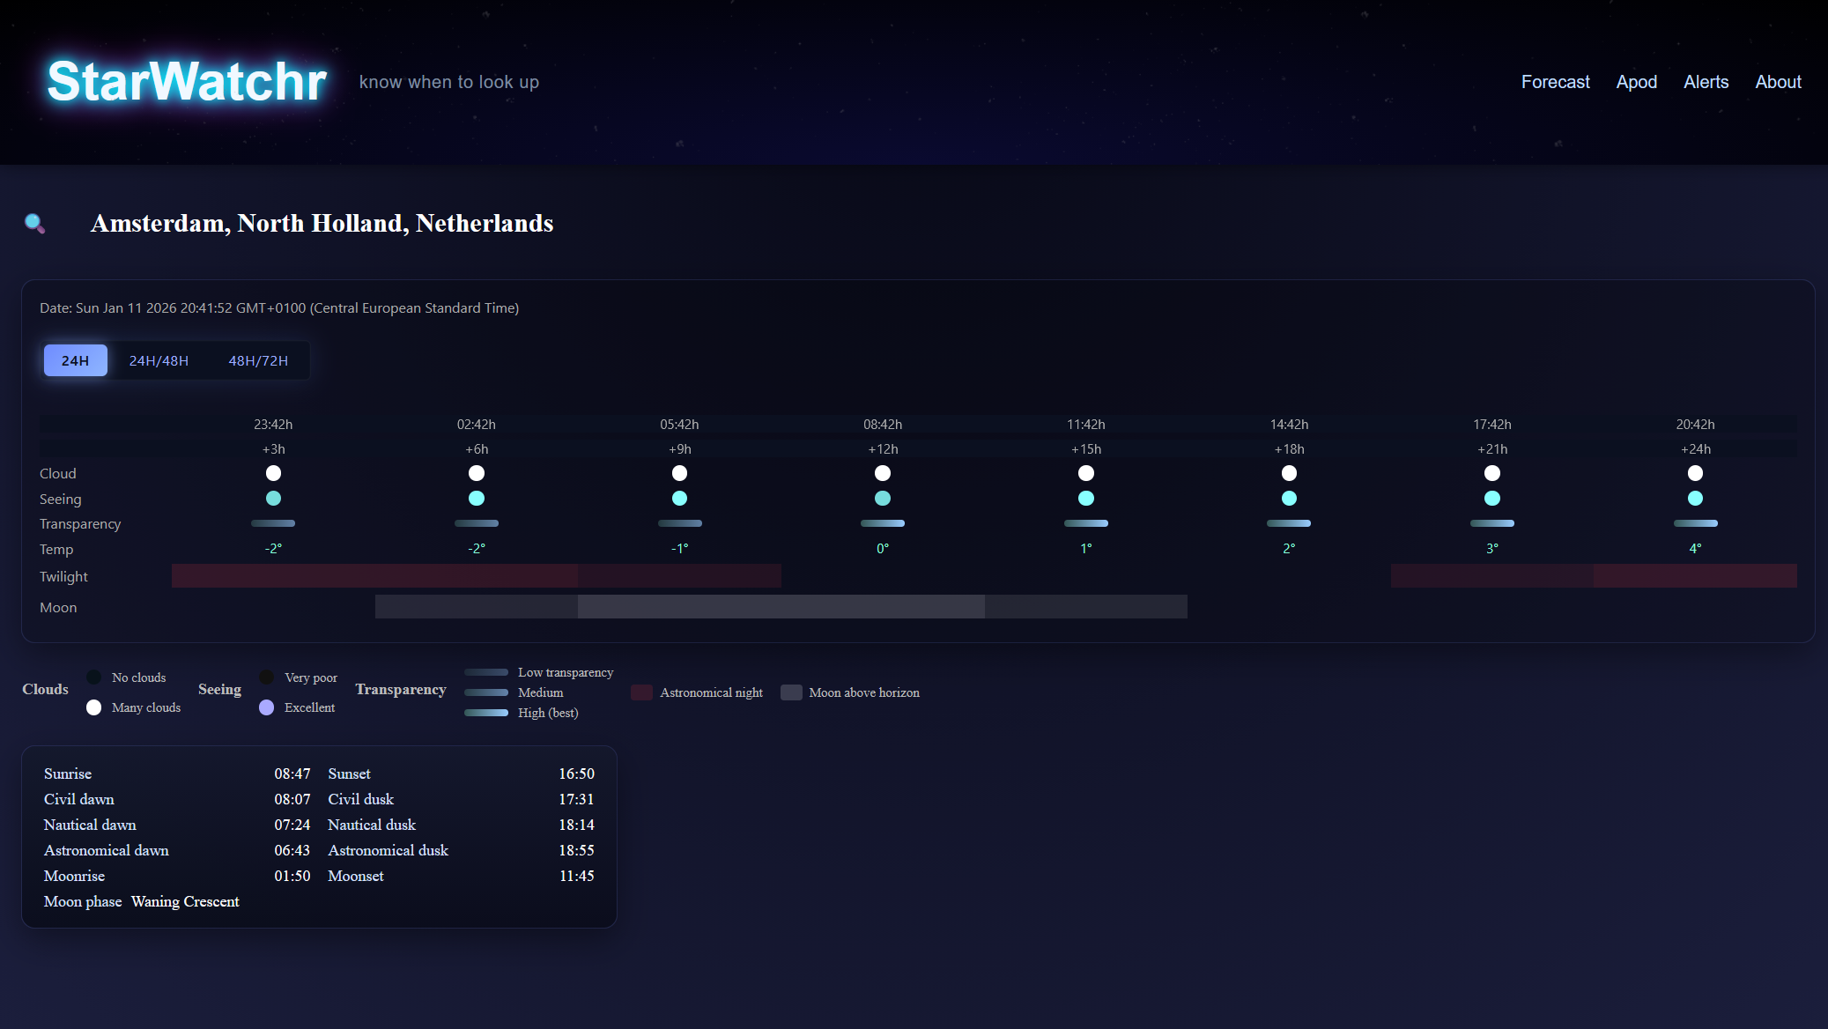Go to the Alerts page
The height and width of the screenshot is (1029, 1828).
1706,82
